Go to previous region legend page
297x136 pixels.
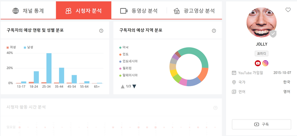[122, 86]
